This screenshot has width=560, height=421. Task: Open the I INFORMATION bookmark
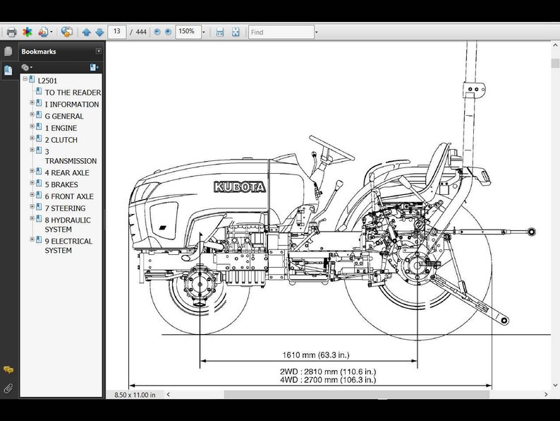click(72, 104)
